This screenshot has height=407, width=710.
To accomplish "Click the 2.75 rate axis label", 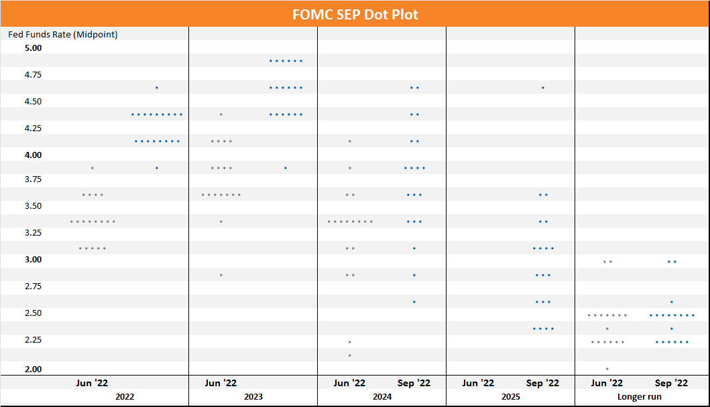I will point(33,286).
